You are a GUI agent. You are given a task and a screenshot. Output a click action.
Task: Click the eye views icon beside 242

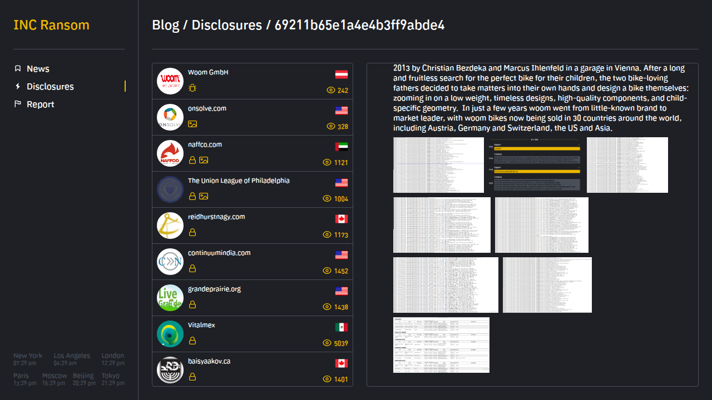click(x=330, y=90)
